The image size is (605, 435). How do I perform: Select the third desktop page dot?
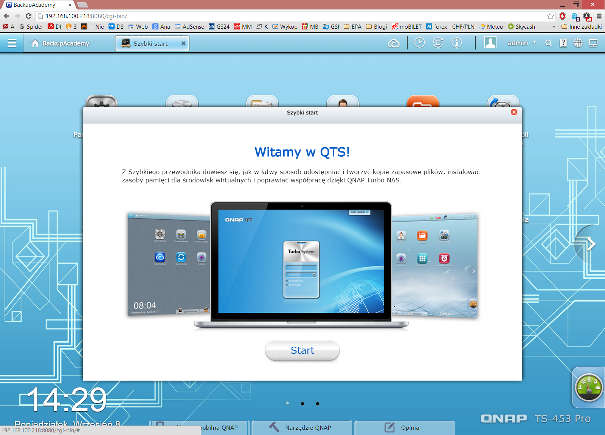(318, 404)
